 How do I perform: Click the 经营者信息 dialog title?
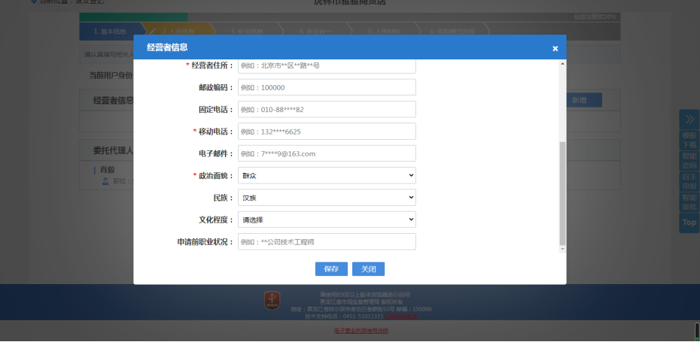(x=167, y=47)
